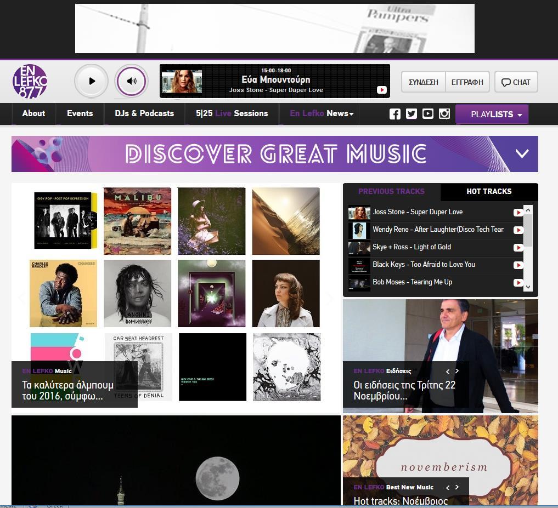Image resolution: width=558 pixels, height=508 pixels.
Task: Open the CHAT button
Action: tap(516, 82)
